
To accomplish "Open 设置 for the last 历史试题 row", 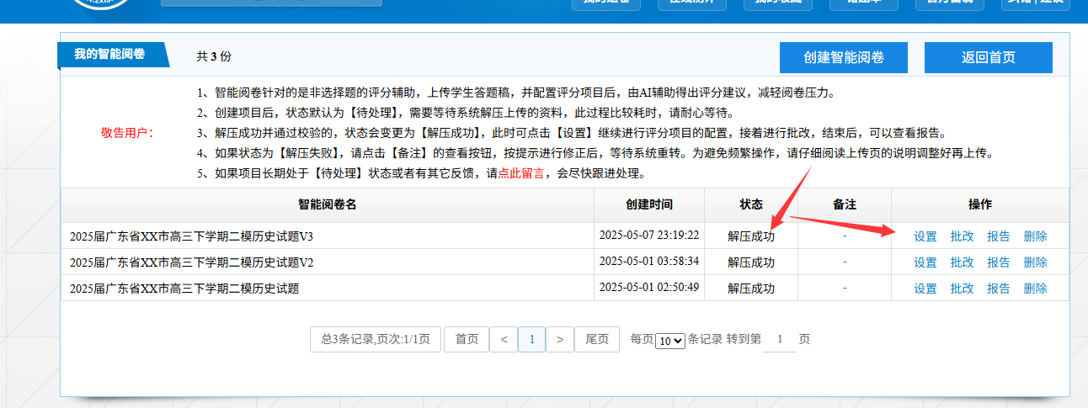I will click(x=925, y=289).
